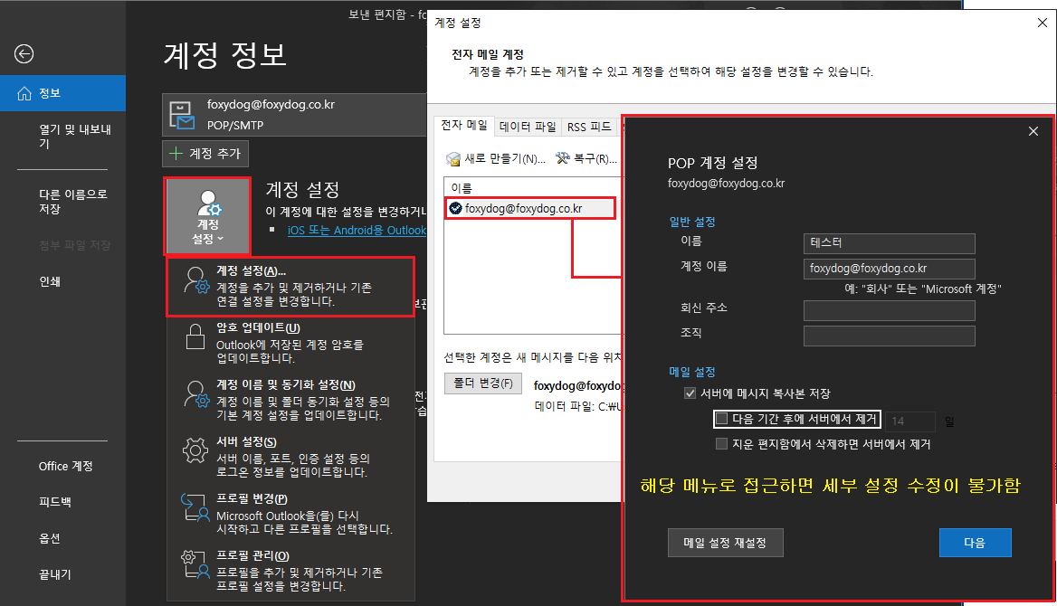Choose 프로필 변경(P) menu entry
Image resolution: width=1057 pixels, height=606 pixels.
[x=290, y=514]
